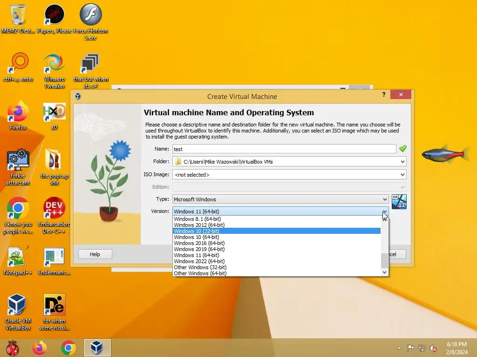Click the Help button in the dialog
The height and width of the screenshot is (357, 477).
[x=95, y=254]
